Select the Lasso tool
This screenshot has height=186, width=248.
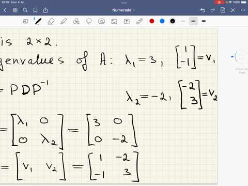pos(89,21)
